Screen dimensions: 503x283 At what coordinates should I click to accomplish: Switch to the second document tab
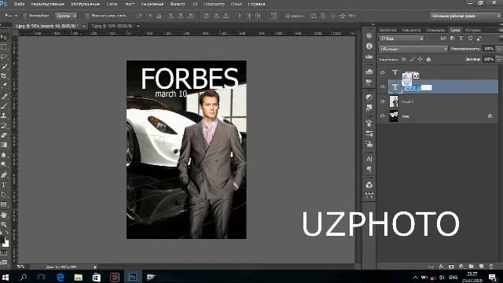(112, 26)
